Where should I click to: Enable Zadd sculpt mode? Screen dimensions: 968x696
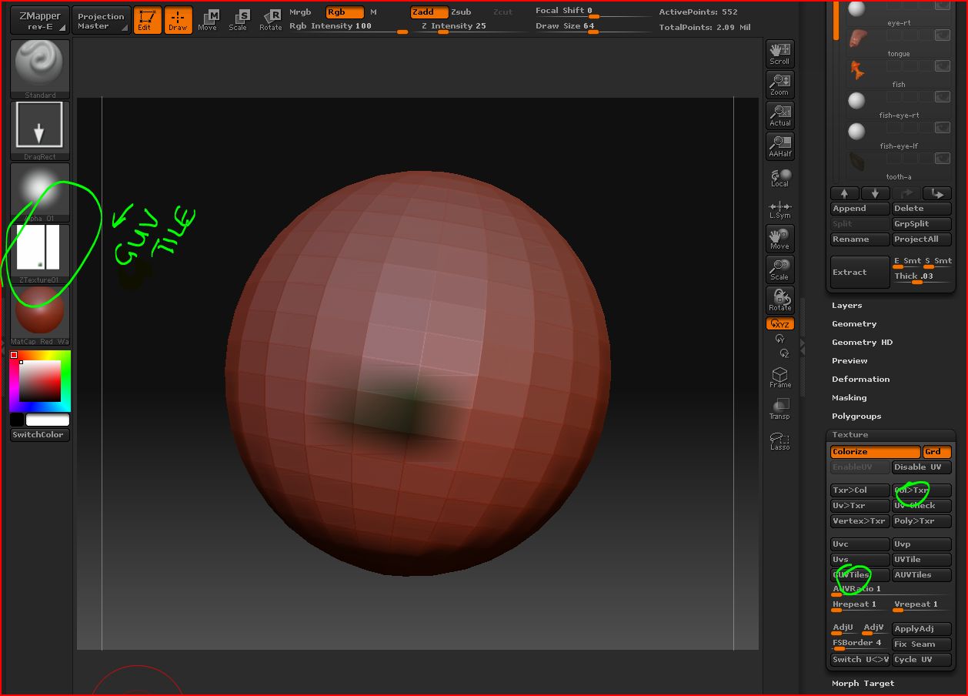coord(429,12)
